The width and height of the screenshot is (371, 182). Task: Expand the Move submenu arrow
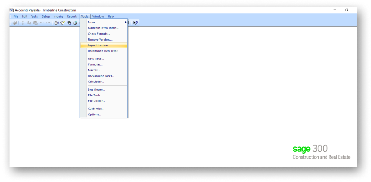coord(126,22)
